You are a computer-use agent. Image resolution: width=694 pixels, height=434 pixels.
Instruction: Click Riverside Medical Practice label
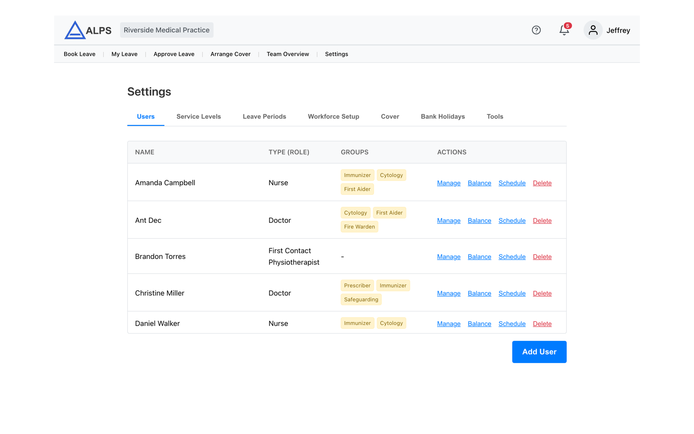coord(167,30)
